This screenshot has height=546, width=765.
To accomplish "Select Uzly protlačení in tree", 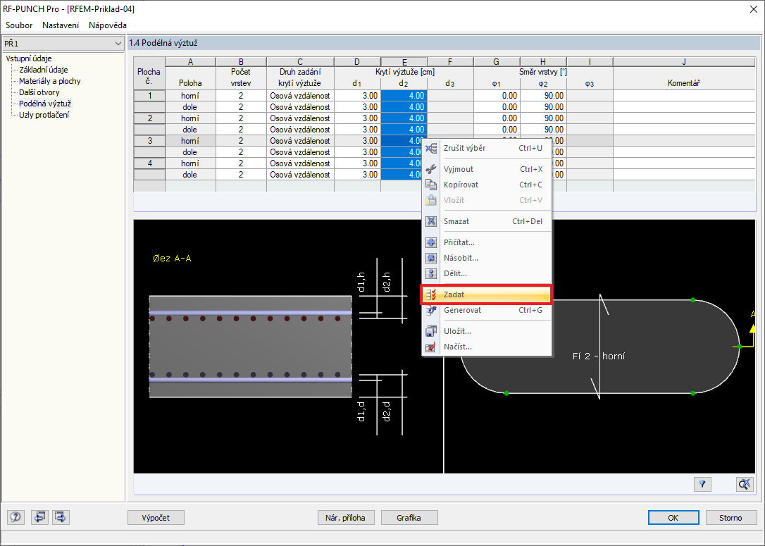I will [x=44, y=115].
